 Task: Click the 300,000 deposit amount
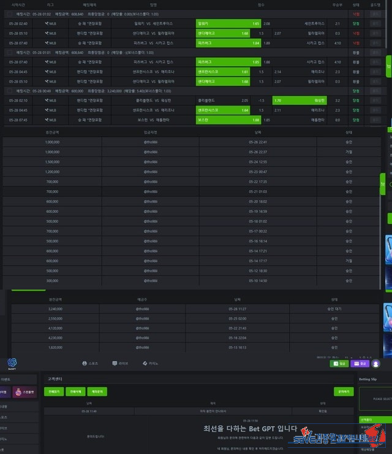click(x=52, y=281)
